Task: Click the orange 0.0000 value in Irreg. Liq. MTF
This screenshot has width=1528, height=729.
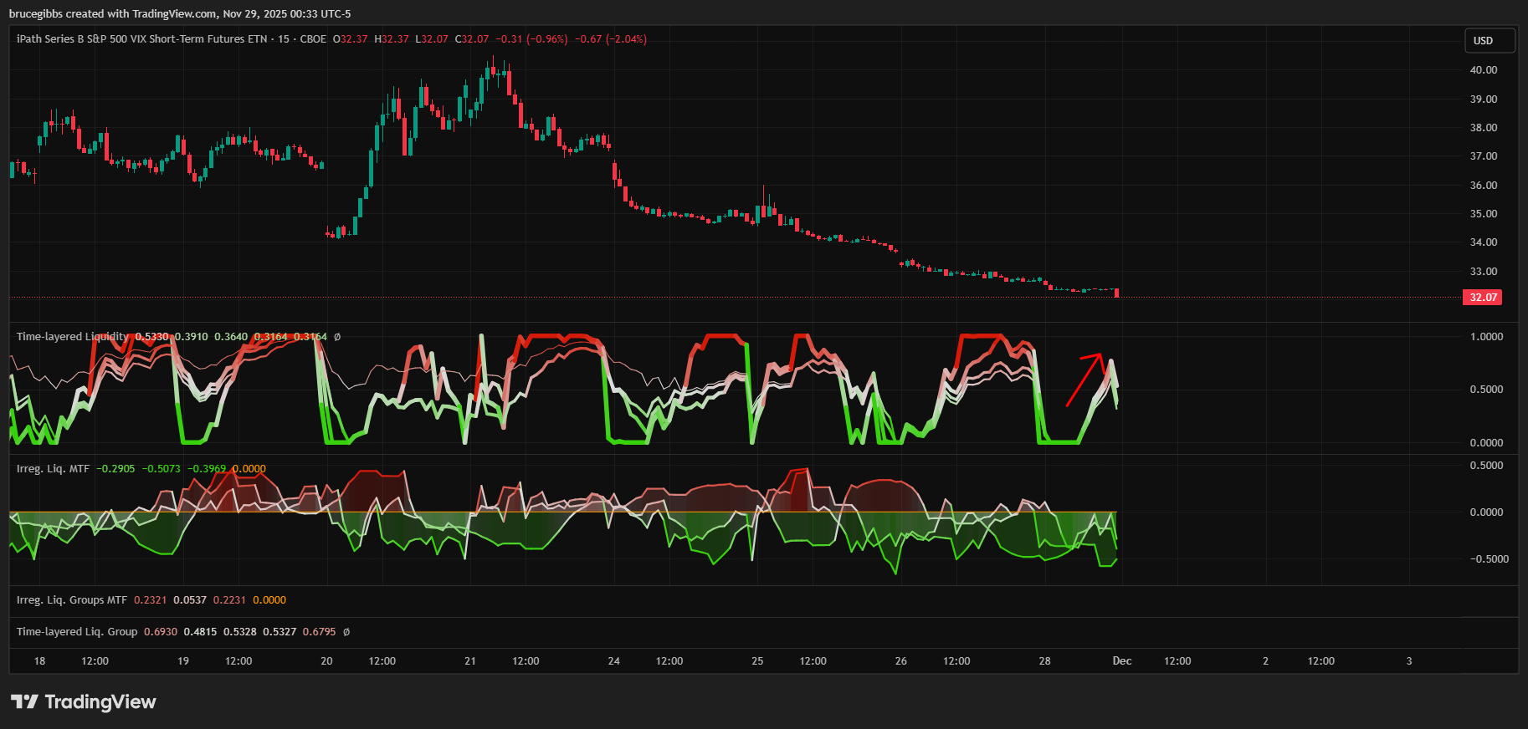Action: click(x=249, y=469)
